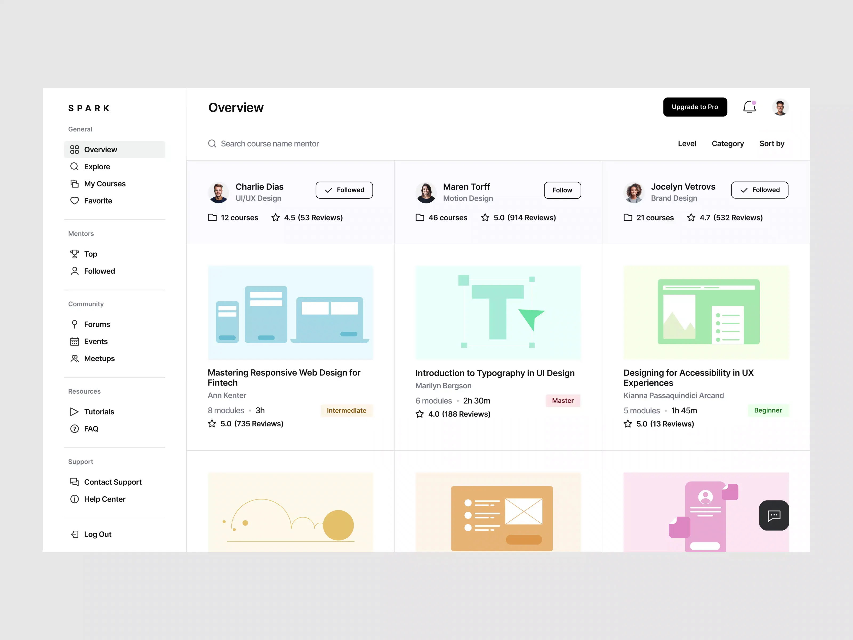
Task: Click the Tutorials play icon
Action: pyautogui.click(x=74, y=412)
